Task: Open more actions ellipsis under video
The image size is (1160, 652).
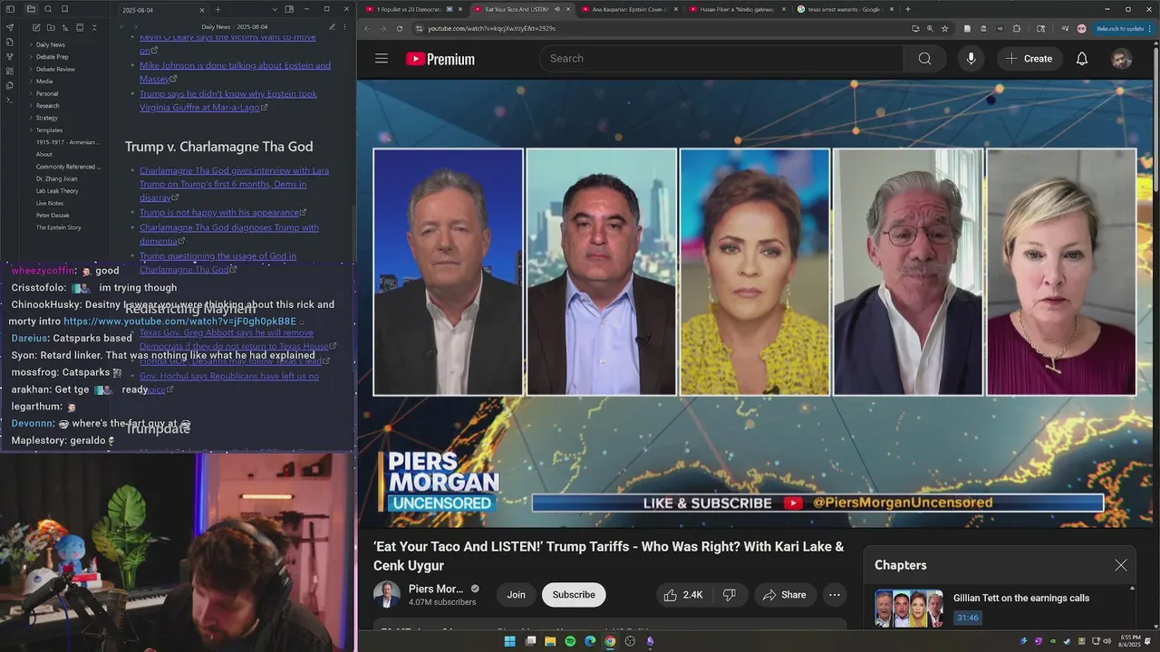Action: point(834,595)
